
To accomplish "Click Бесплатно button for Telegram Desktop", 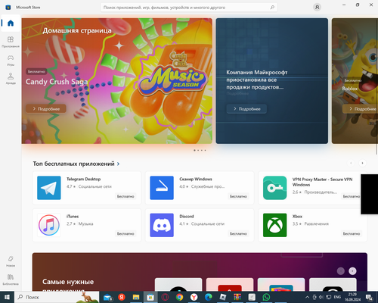I will coord(125,196).
